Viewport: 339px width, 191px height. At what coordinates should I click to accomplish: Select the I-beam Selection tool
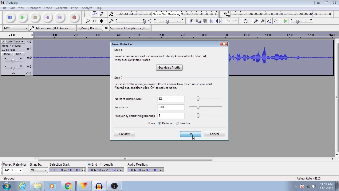pyautogui.click(x=88, y=14)
